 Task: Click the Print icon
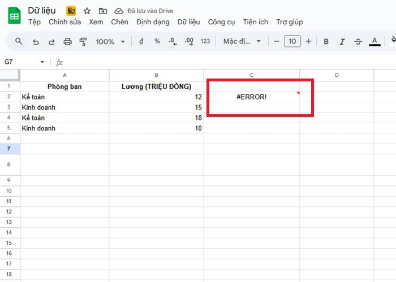coord(67,41)
